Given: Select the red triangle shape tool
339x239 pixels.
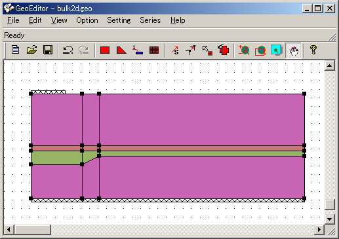Looking at the screenshot, I should tap(121, 50).
